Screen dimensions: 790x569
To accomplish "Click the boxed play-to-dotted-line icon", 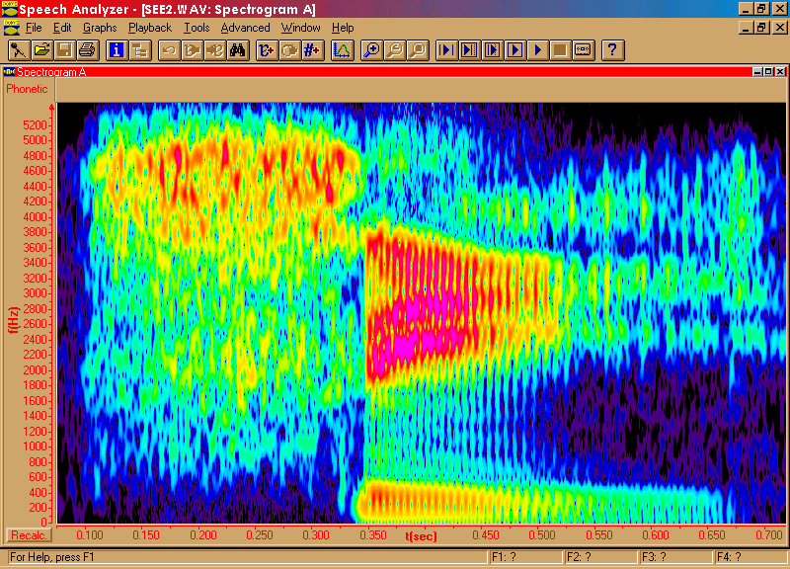I will 469,50.
